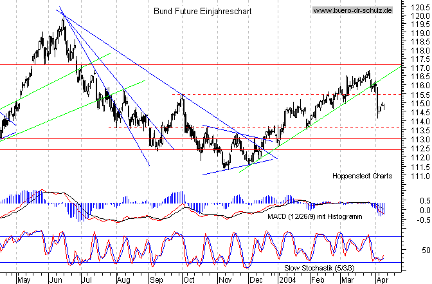
Task: Click the Aug label on the time axis
Action: [x=123, y=279]
